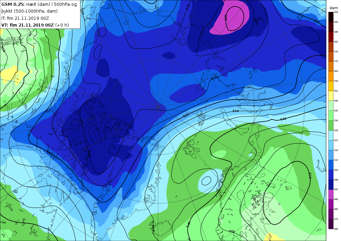Click the 'dam' unit label above the color scale
This screenshot has width=341, height=241.
tap(333, 8)
